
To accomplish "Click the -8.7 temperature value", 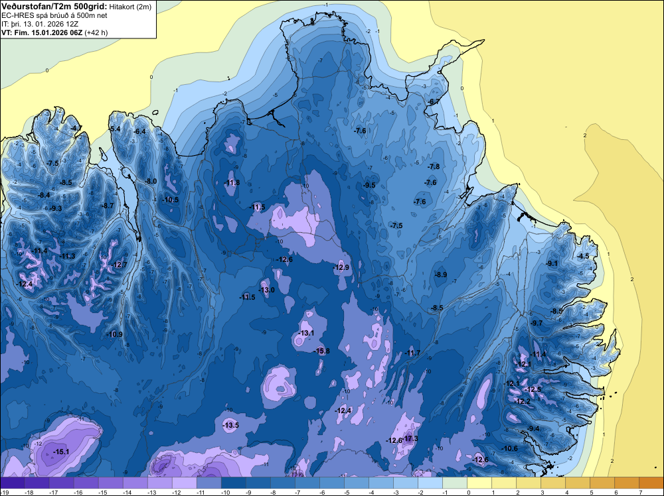I will (x=108, y=206).
